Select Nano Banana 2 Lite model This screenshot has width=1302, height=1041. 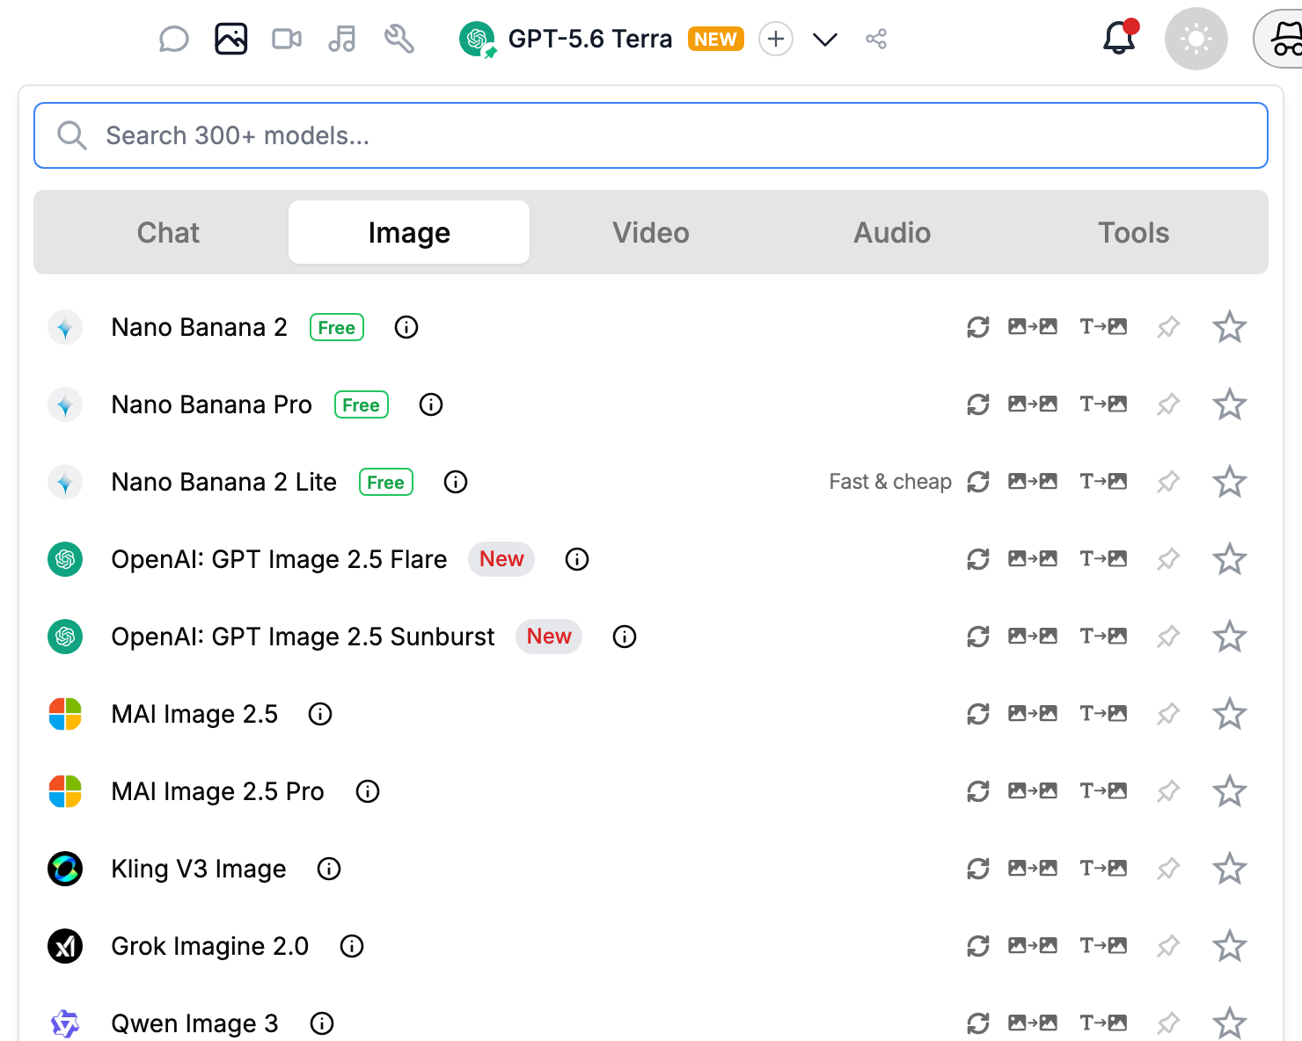223,482
